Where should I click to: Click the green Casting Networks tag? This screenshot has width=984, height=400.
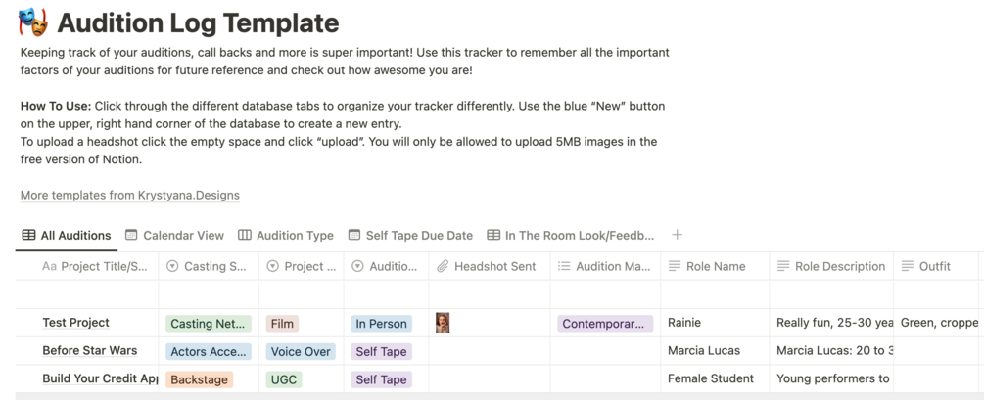209,324
